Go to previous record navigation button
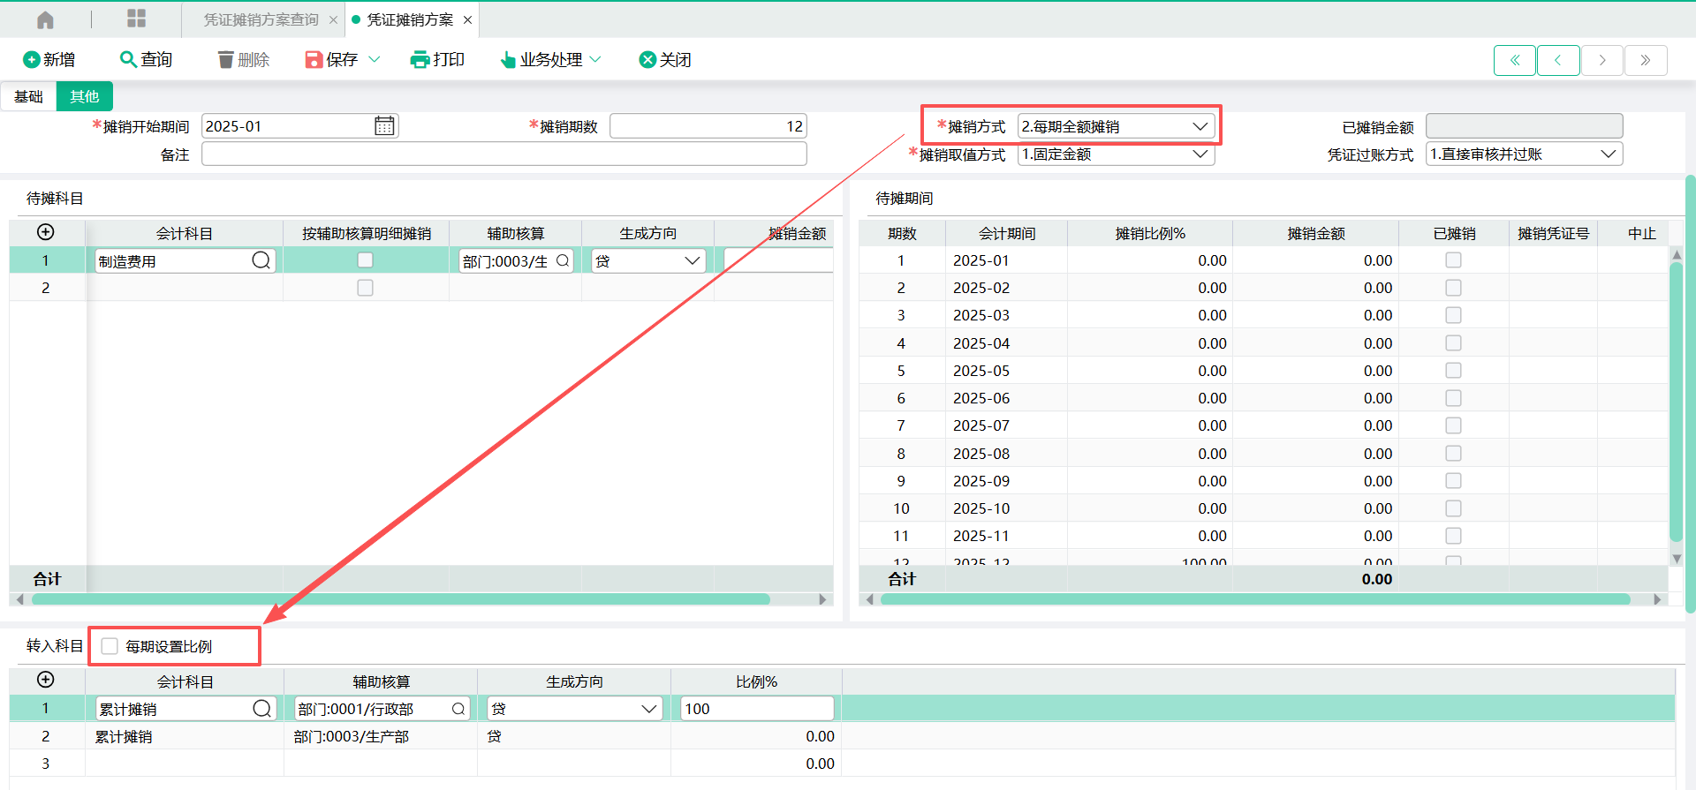The height and width of the screenshot is (790, 1696). coord(1558,60)
